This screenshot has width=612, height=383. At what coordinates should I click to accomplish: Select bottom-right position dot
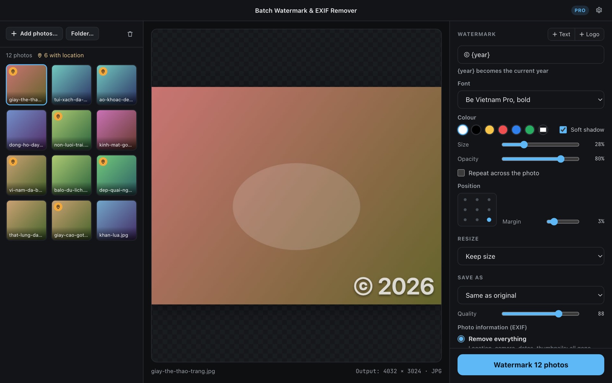[489, 220]
